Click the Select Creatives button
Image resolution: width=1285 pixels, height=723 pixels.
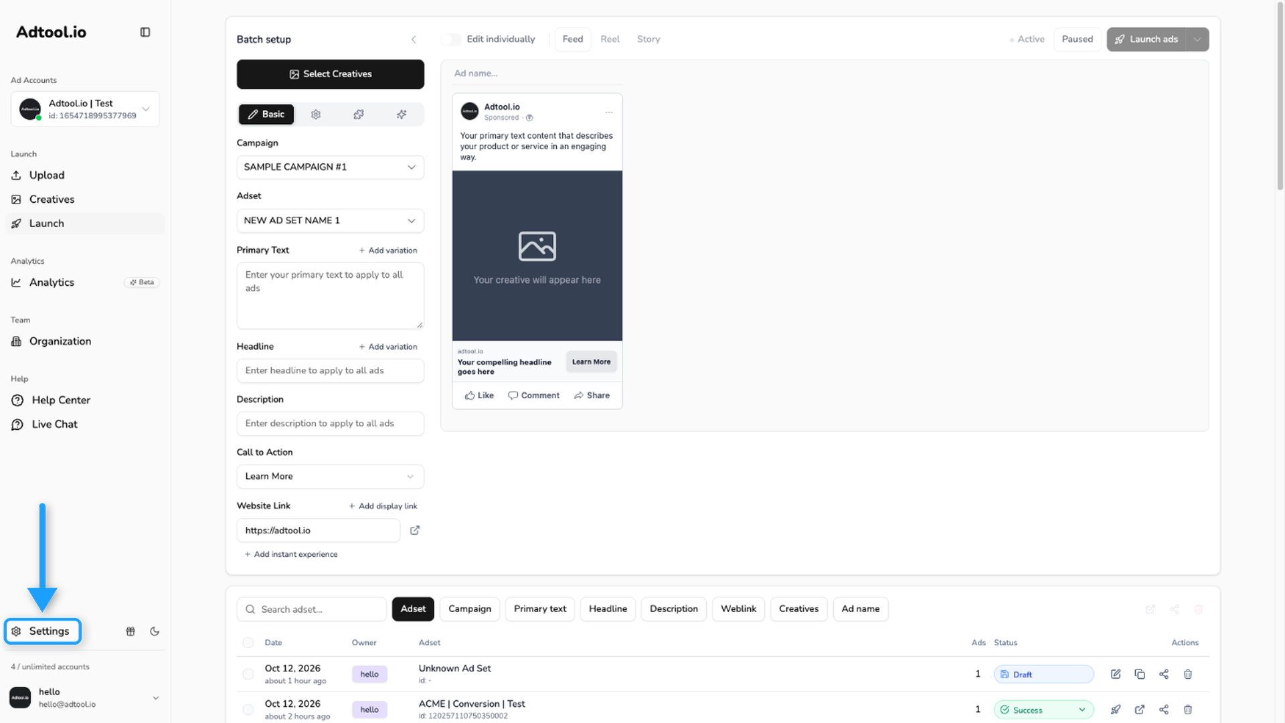click(330, 74)
